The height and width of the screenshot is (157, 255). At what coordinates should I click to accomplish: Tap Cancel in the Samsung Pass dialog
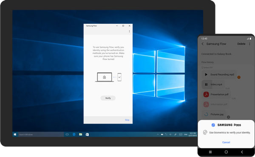tap(226, 142)
